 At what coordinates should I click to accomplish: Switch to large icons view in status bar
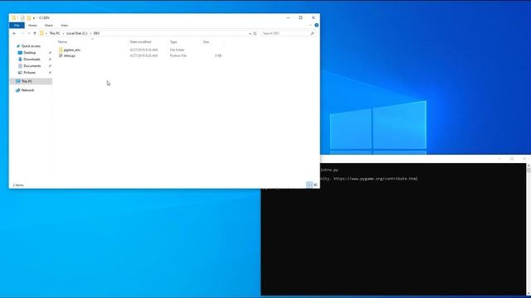pyautogui.click(x=315, y=185)
